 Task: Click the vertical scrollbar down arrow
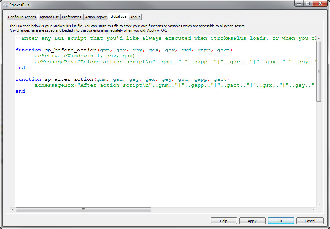[x=319, y=204]
